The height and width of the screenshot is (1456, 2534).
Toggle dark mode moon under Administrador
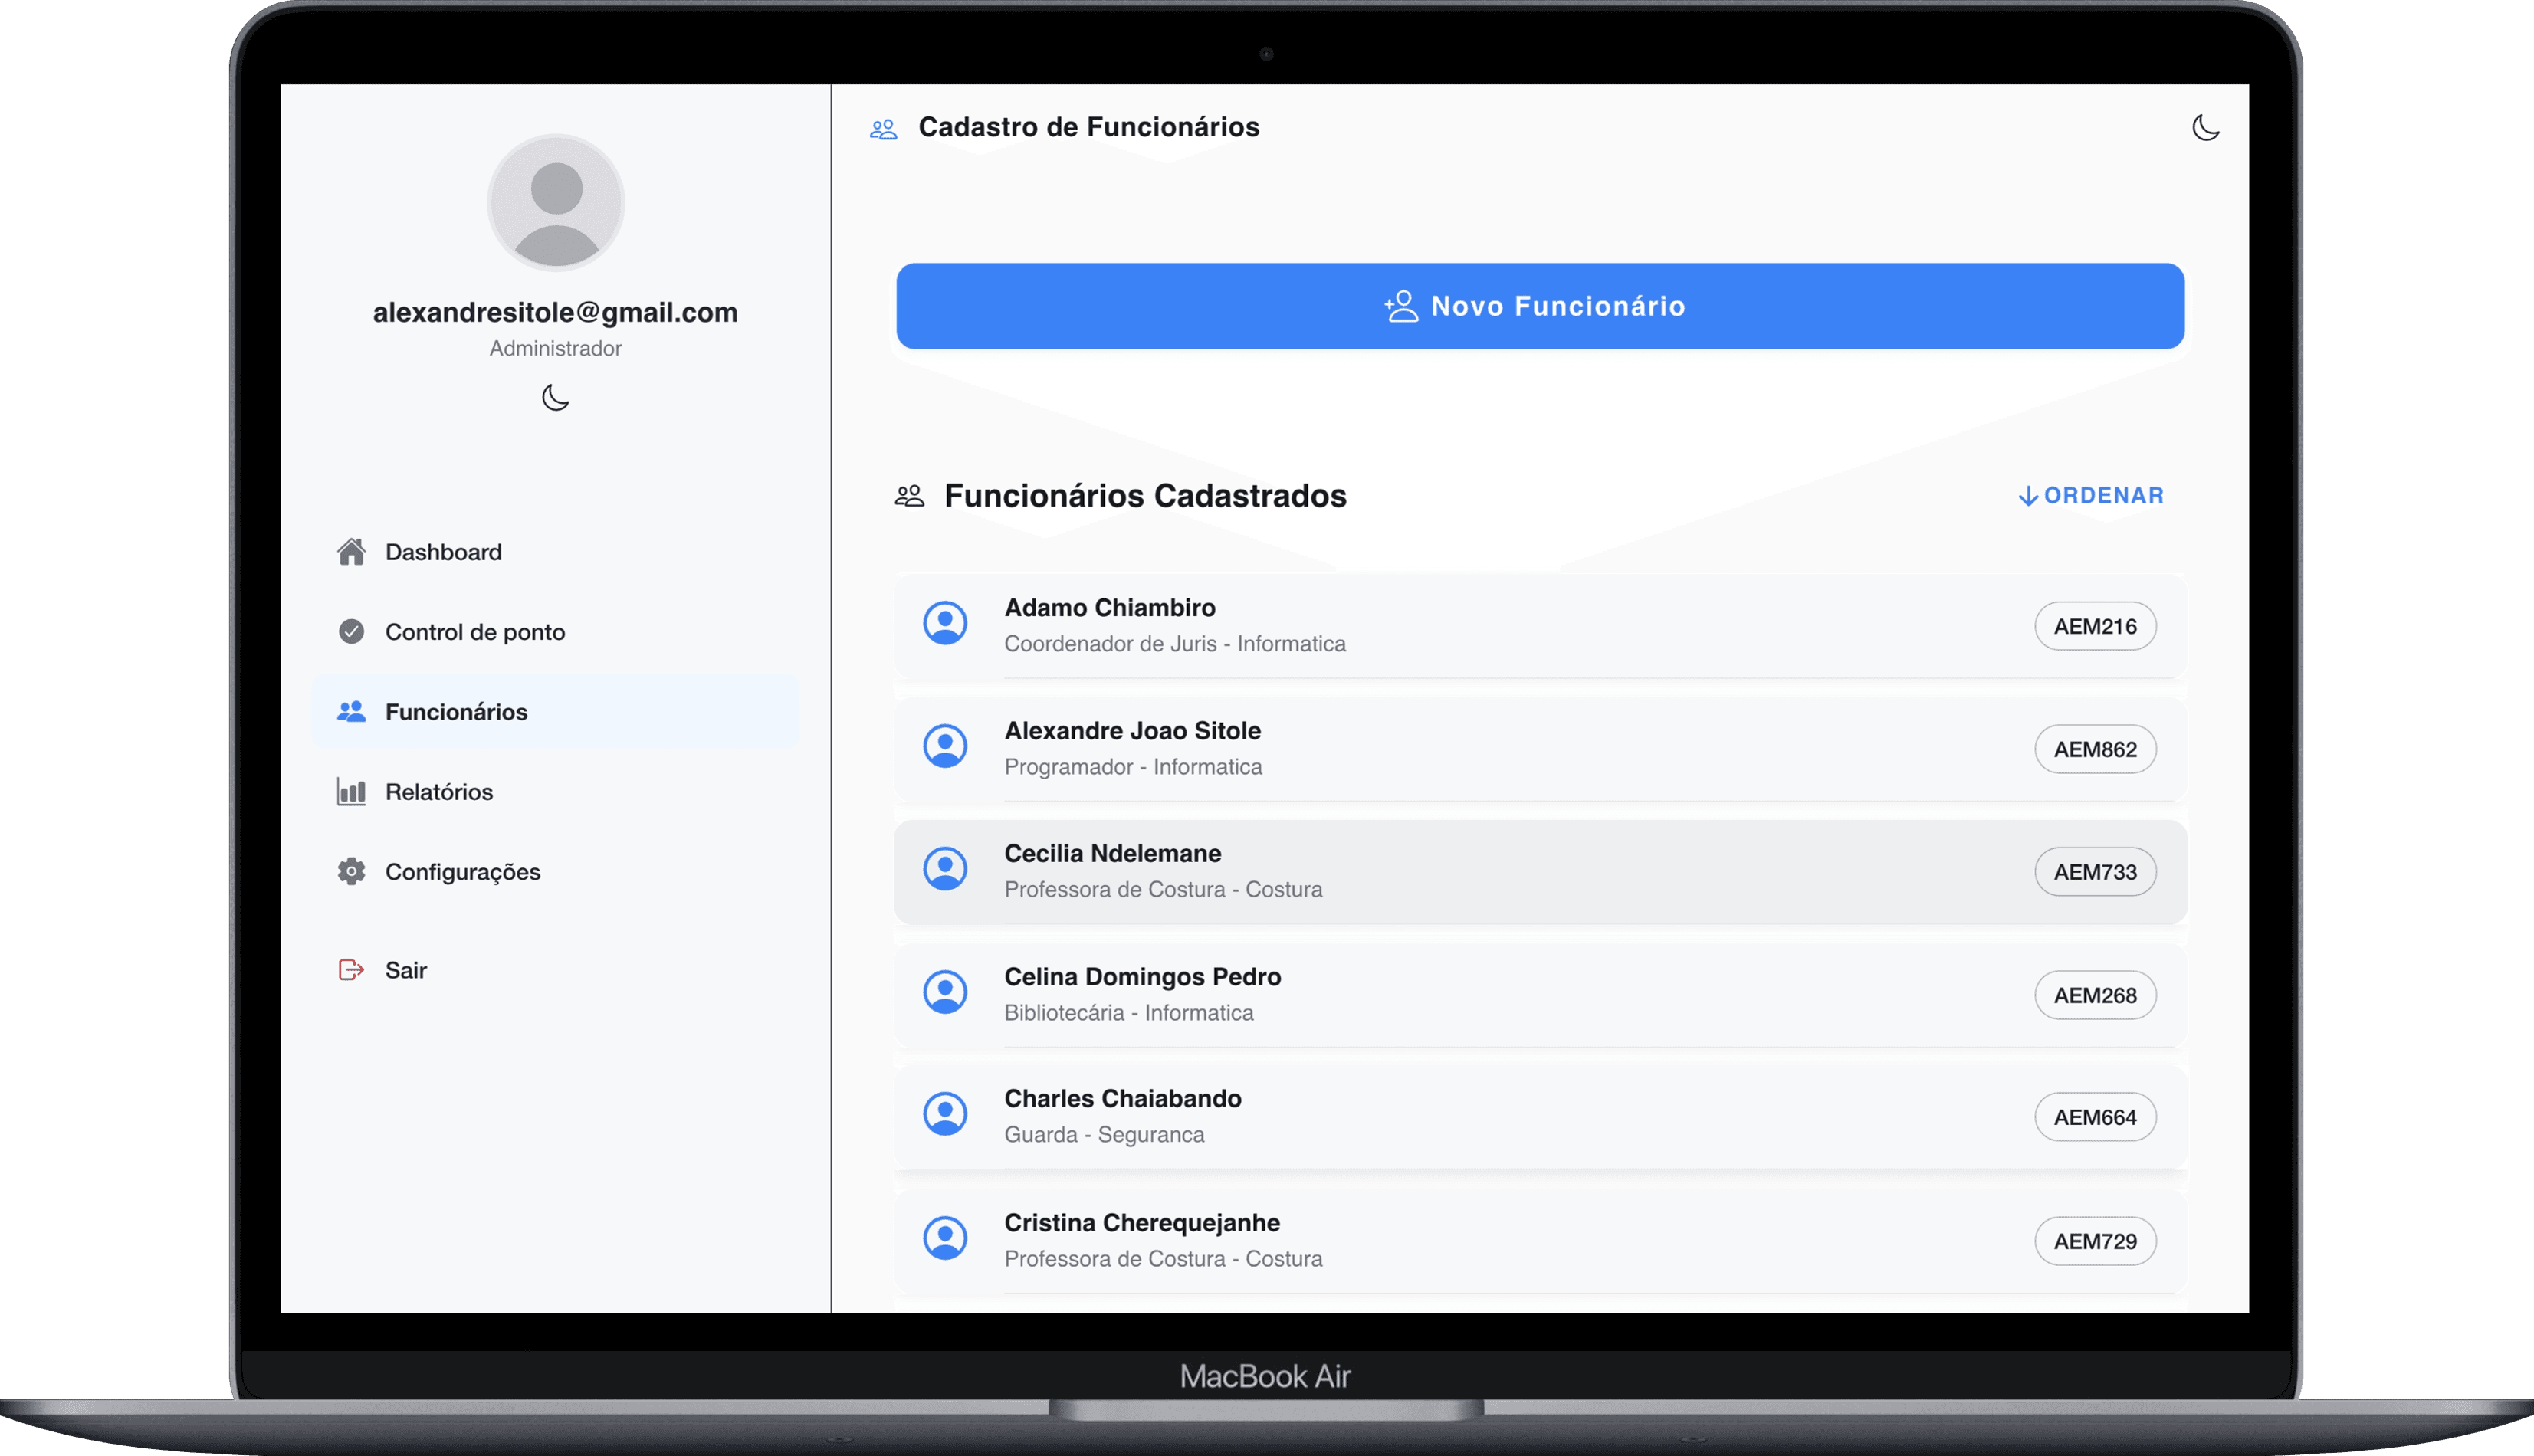point(556,398)
